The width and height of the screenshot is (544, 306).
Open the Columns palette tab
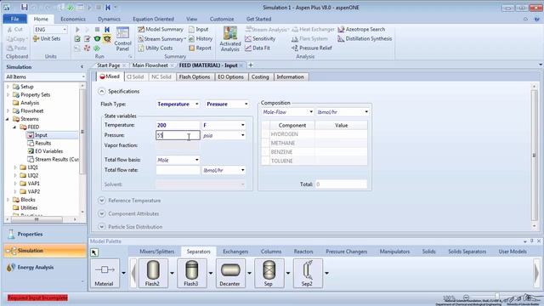(271, 252)
